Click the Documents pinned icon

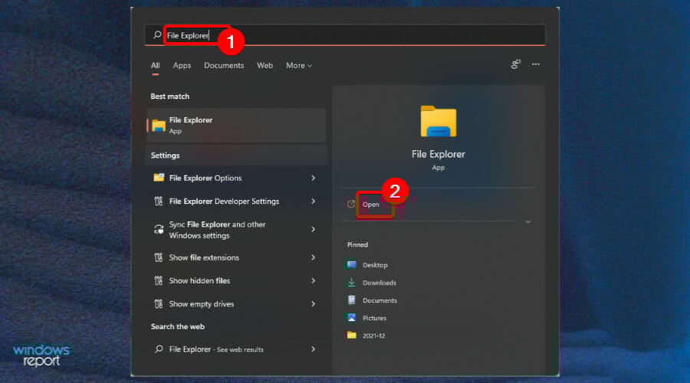coord(352,300)
